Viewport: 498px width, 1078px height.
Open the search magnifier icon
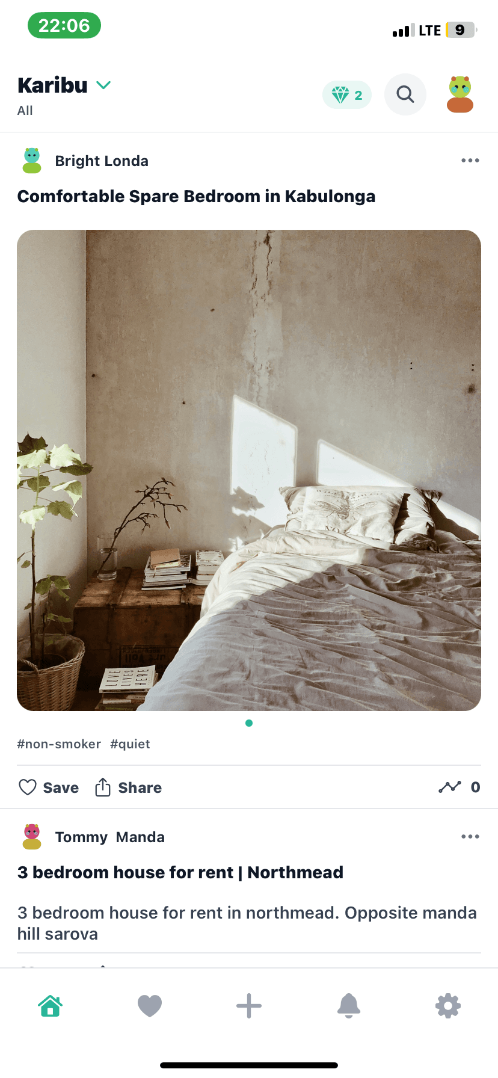click(405, 94)
